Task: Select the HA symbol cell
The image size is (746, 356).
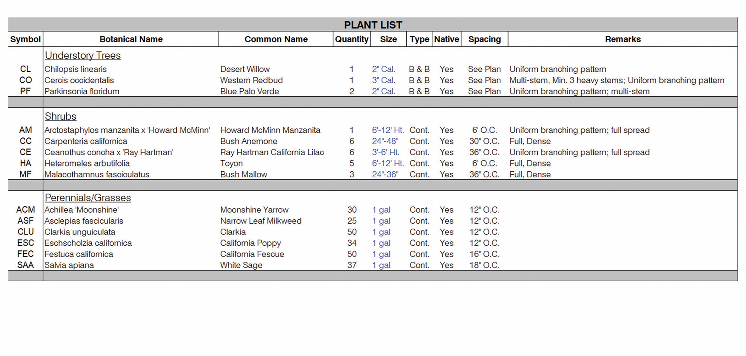Action: 25,163
